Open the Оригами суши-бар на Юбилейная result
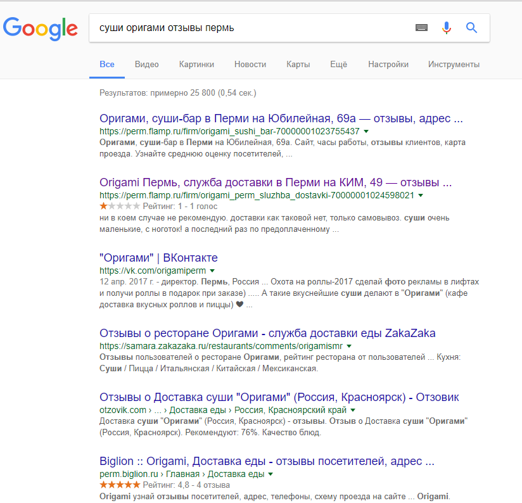Viewport: 522px width, 503px height. 281,118
